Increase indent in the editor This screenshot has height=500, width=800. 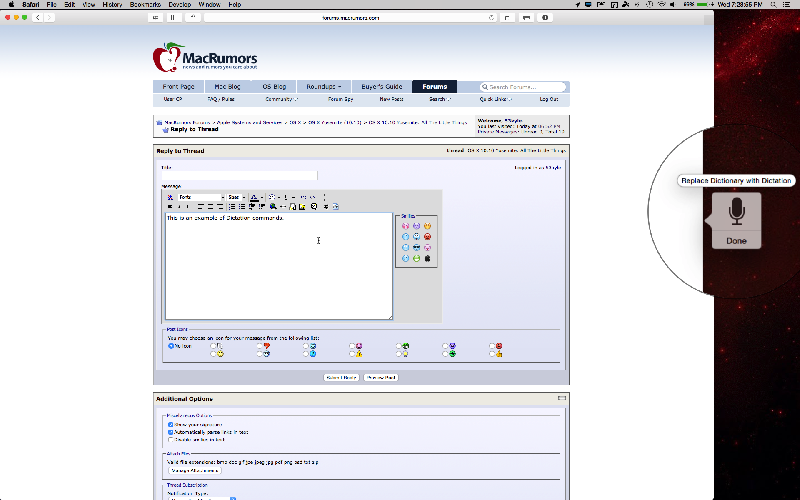(261, 207)
